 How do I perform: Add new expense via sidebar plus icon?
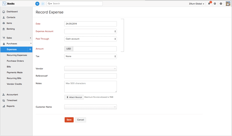coord(30,50)
